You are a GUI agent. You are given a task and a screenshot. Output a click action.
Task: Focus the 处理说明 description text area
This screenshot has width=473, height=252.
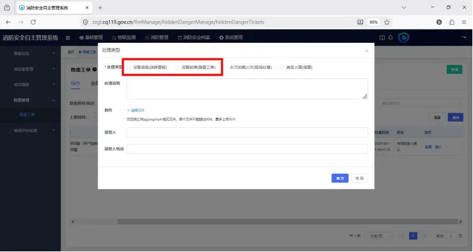[247, 89]
